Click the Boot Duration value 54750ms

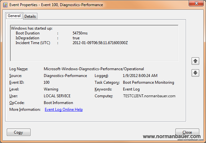(x=80, y=33)
